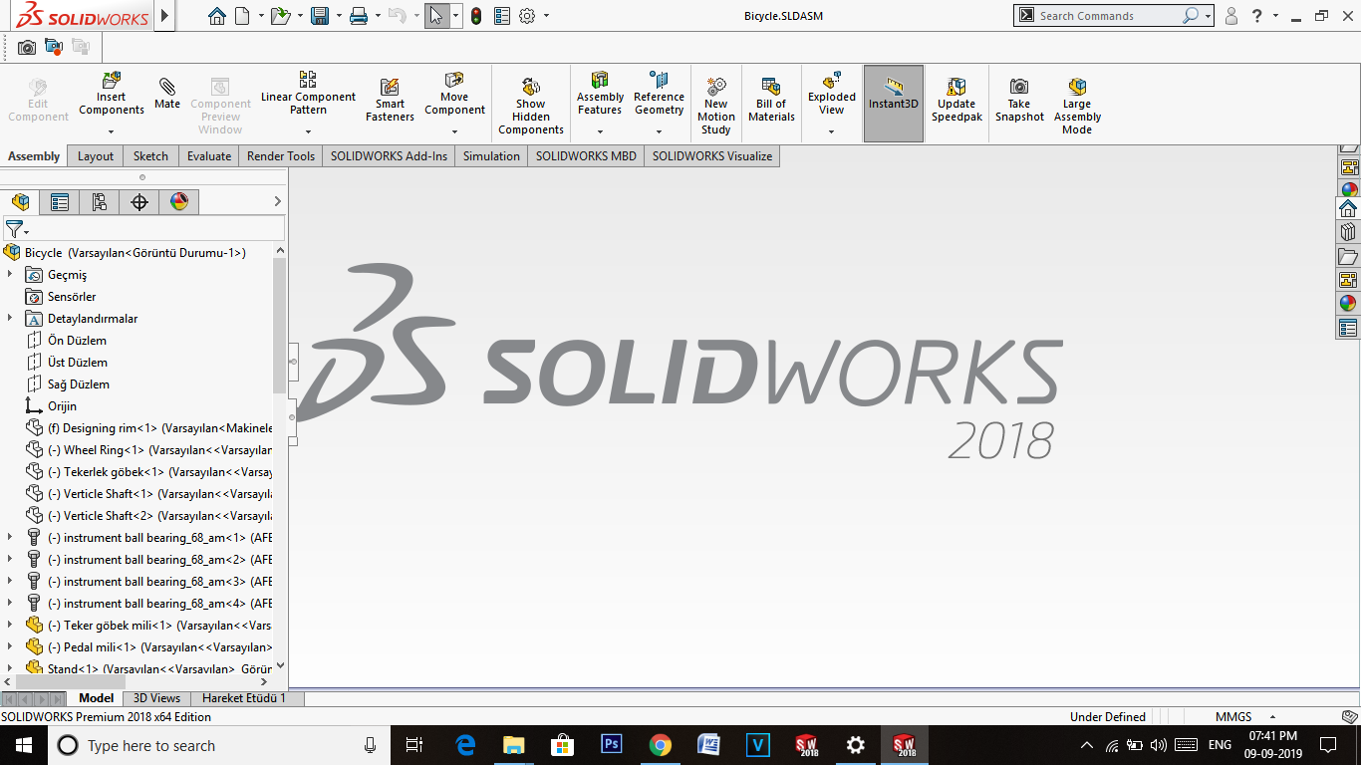
Task: Open Insert Components dropdown arrow
Action: pyautogui.click(x=112, y=131)
